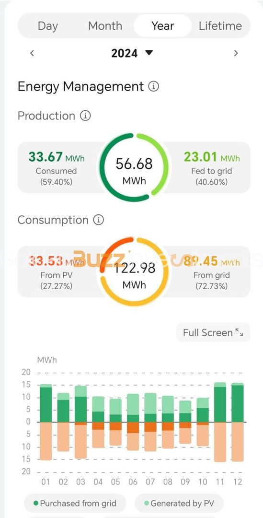Go to previous year with left arrow
Viewport: 263px width, 518px height.
click(32, 53)
